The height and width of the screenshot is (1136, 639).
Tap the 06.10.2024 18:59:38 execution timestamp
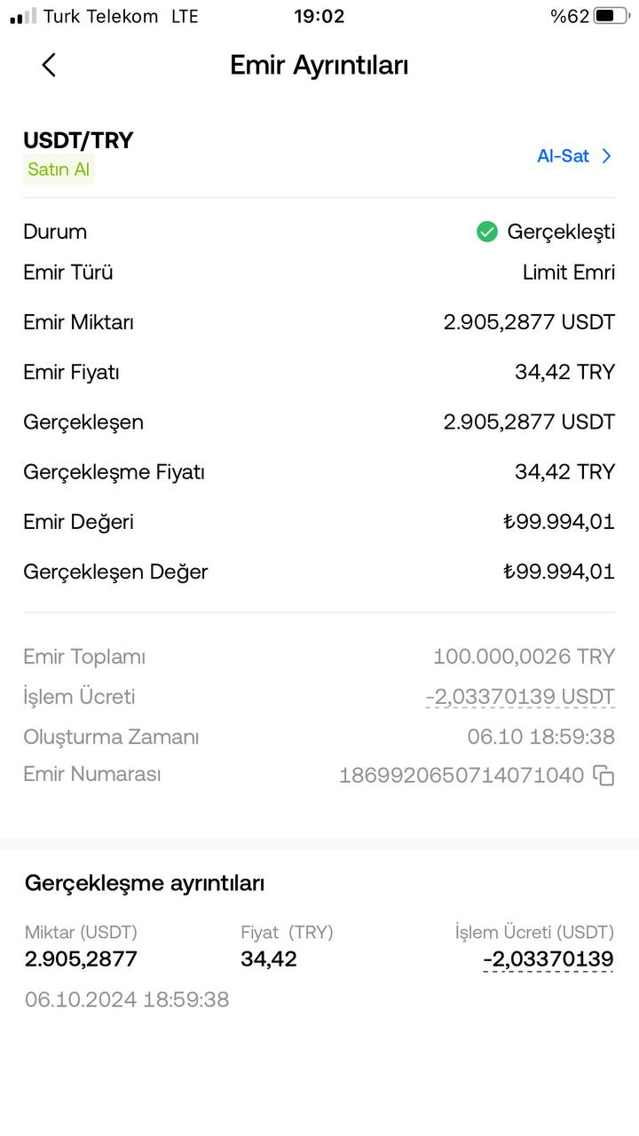click(127, 999)
